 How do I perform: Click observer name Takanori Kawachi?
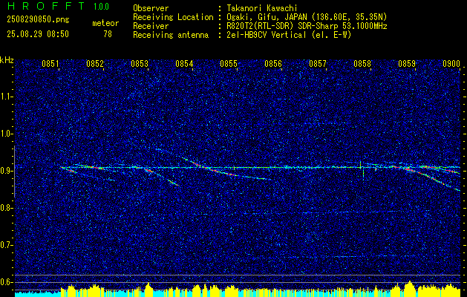point(262,8)
